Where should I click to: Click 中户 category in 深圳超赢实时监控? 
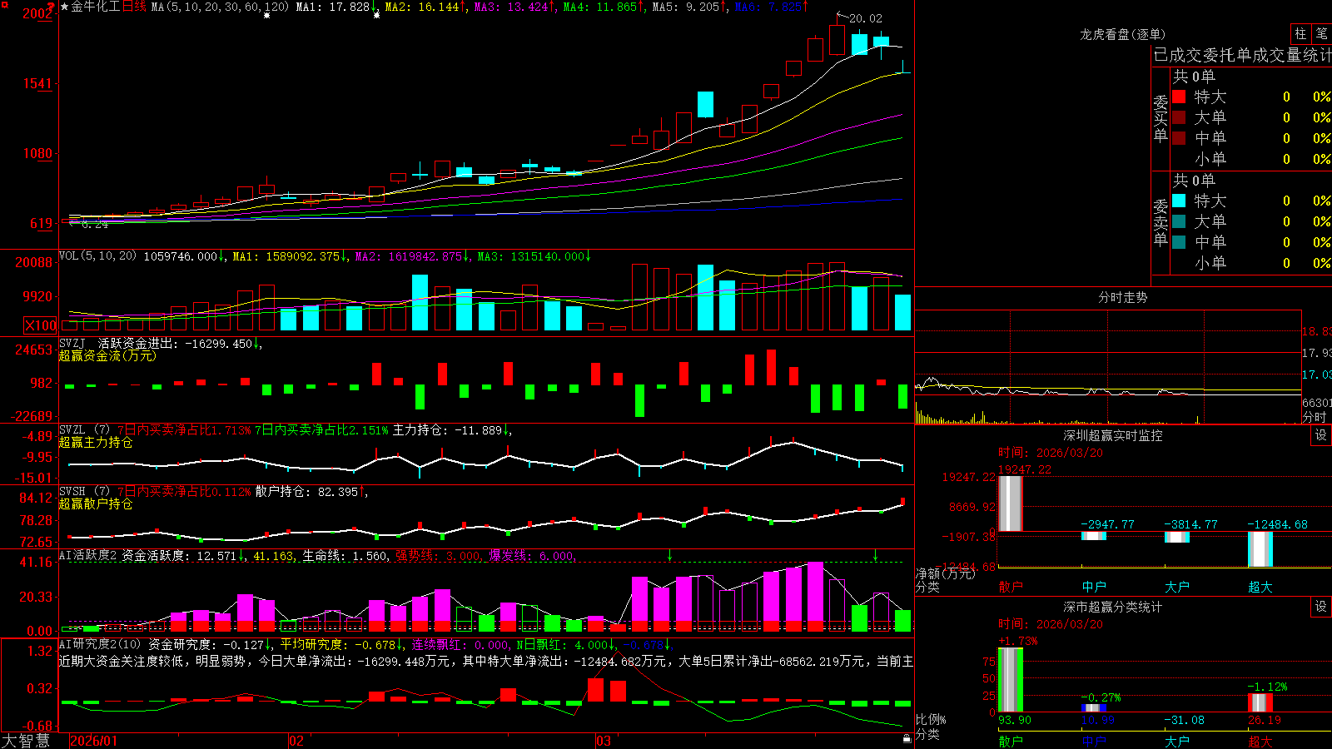[x=1094, y=587]
